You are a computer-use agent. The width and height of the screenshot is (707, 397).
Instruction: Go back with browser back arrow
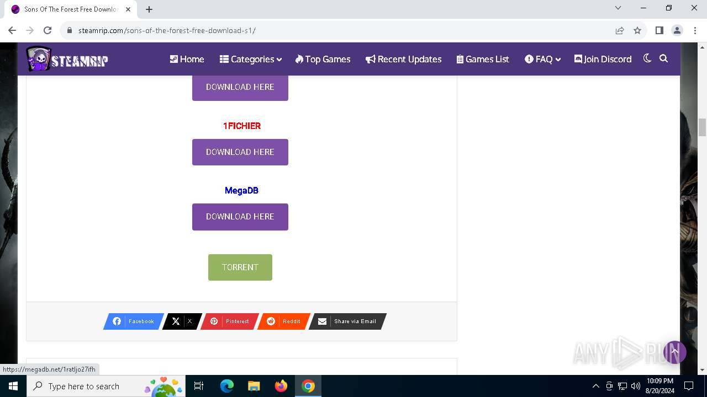click(12, 30)
